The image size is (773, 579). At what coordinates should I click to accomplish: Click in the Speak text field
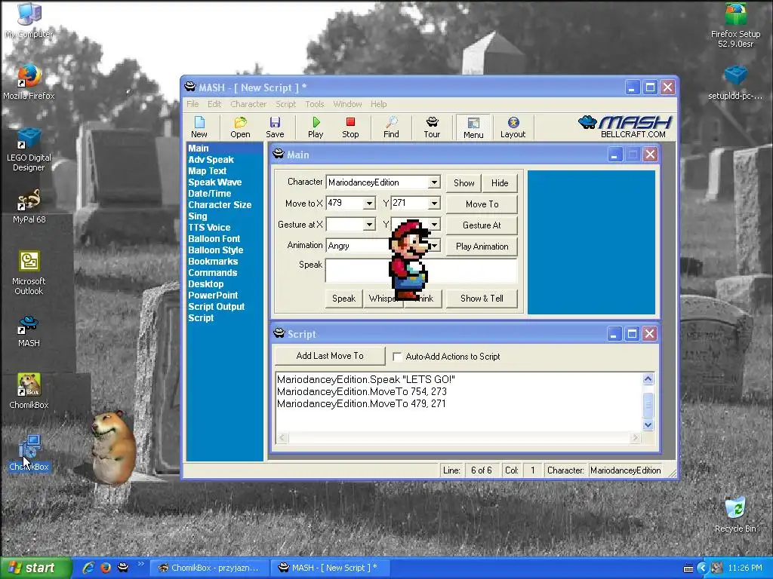(421, 271)
